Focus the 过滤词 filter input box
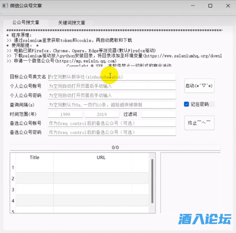This screenshot has width=236, height=233. pyautogui.click(x=158, y=114)
